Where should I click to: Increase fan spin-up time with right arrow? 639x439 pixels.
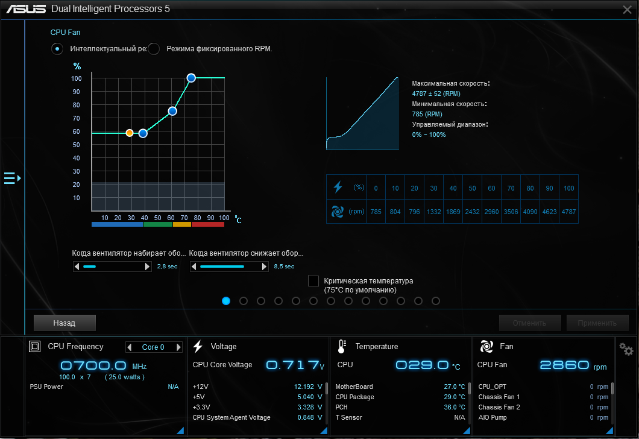coord(148,267)
